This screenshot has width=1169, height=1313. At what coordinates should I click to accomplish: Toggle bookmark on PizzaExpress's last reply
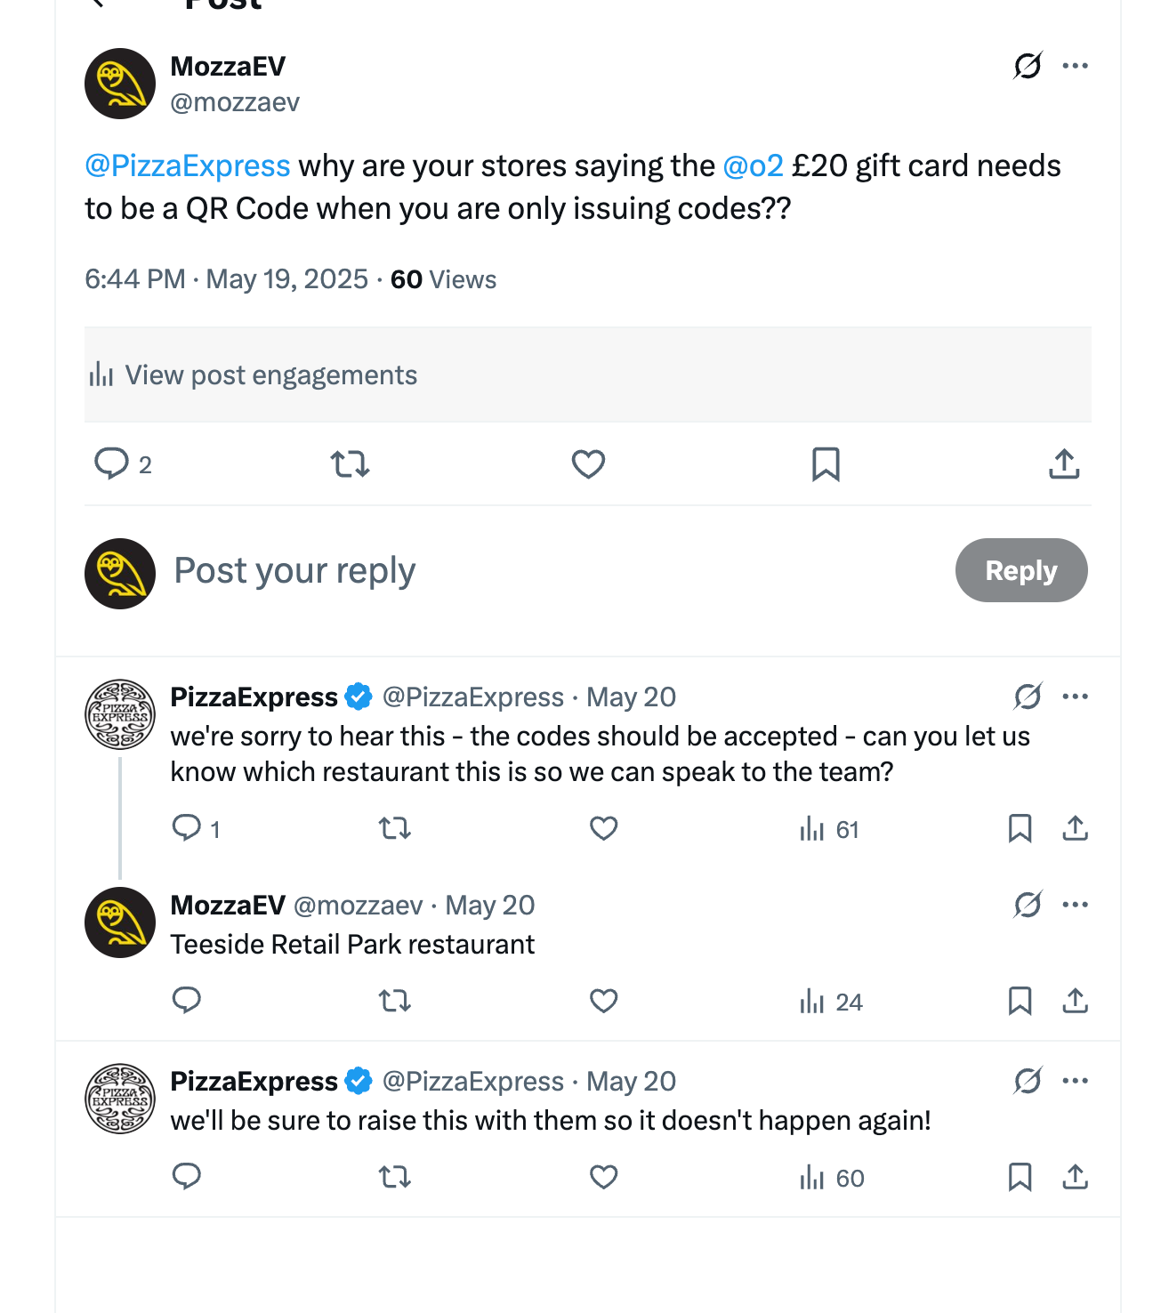[1020, 1176]
